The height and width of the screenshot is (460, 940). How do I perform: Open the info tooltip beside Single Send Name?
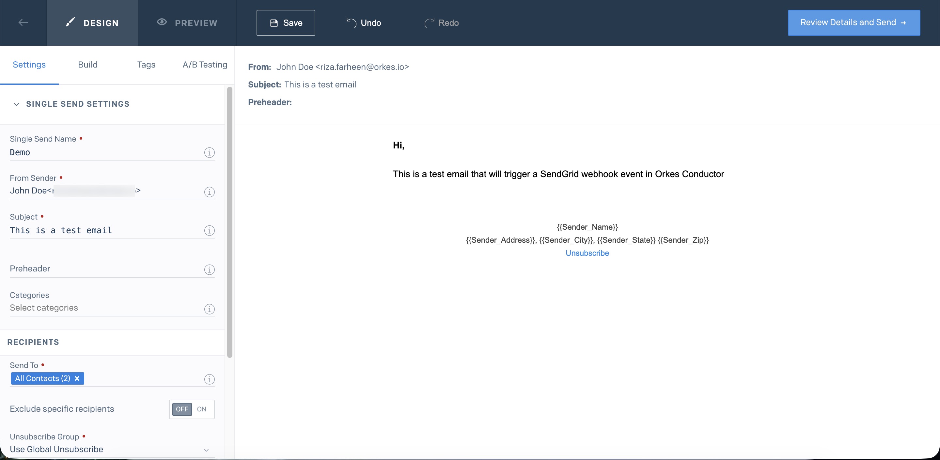209,153
